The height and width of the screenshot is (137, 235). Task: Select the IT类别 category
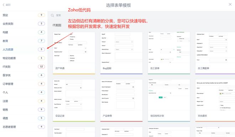tap(24, 67)
